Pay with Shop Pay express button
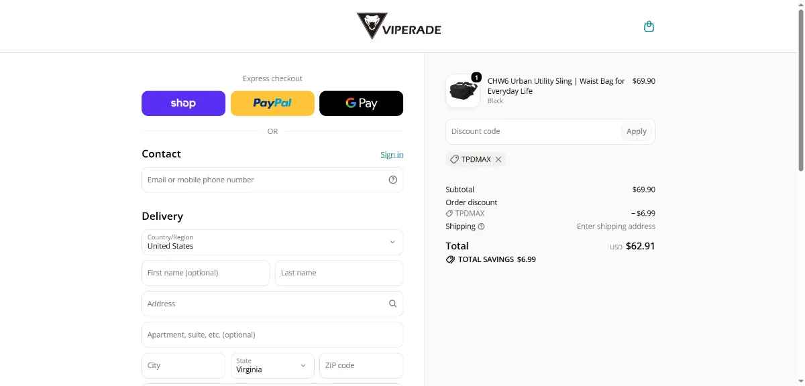805x386 pixels. click(183, 103)
